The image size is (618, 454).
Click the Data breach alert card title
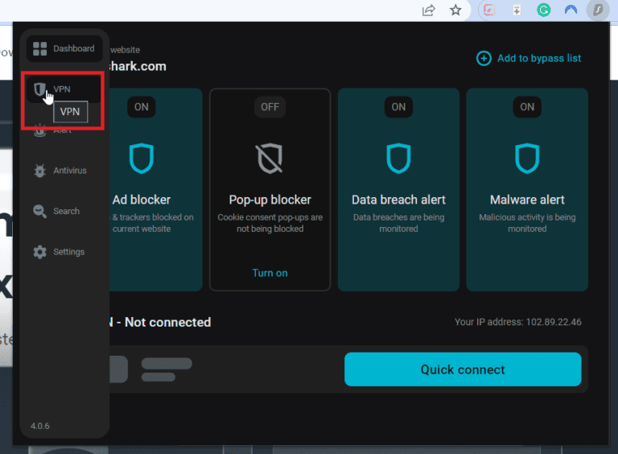click(398, 200)
